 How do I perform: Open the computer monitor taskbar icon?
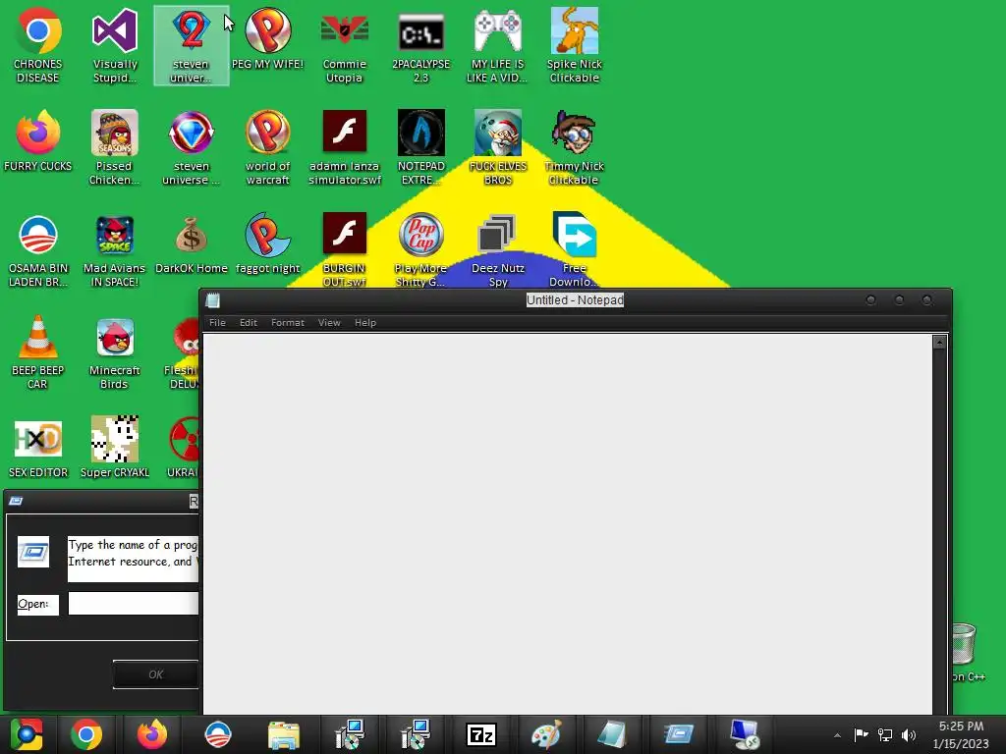(745, 734)
